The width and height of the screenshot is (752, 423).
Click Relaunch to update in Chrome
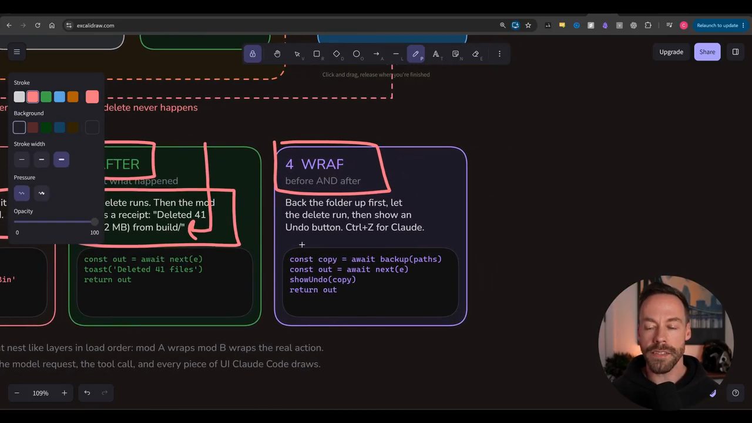(x=720, y=25)
